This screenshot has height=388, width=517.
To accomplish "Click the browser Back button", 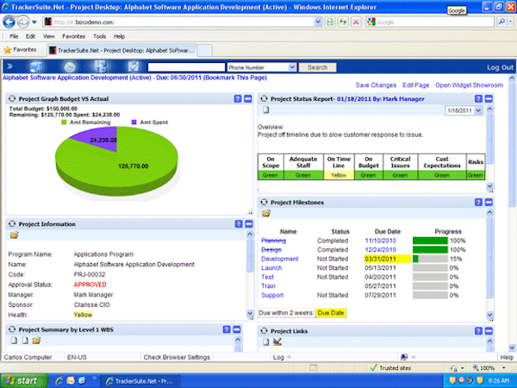I will click(x=9, y=22).
